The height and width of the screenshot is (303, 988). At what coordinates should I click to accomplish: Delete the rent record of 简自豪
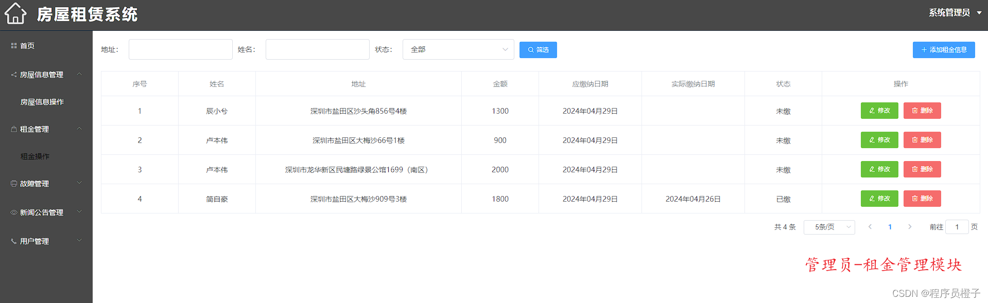click(x=922, y=199)
